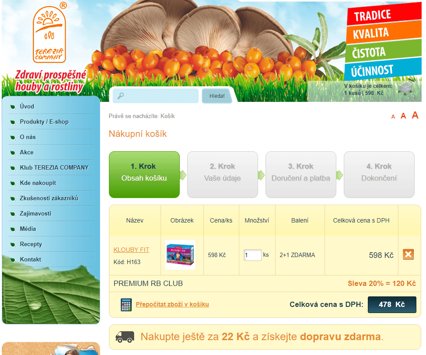Click the 'dopravu zdarma' free shipping notice
Viewport: 426px width, 355px height.
coord(340,337)
